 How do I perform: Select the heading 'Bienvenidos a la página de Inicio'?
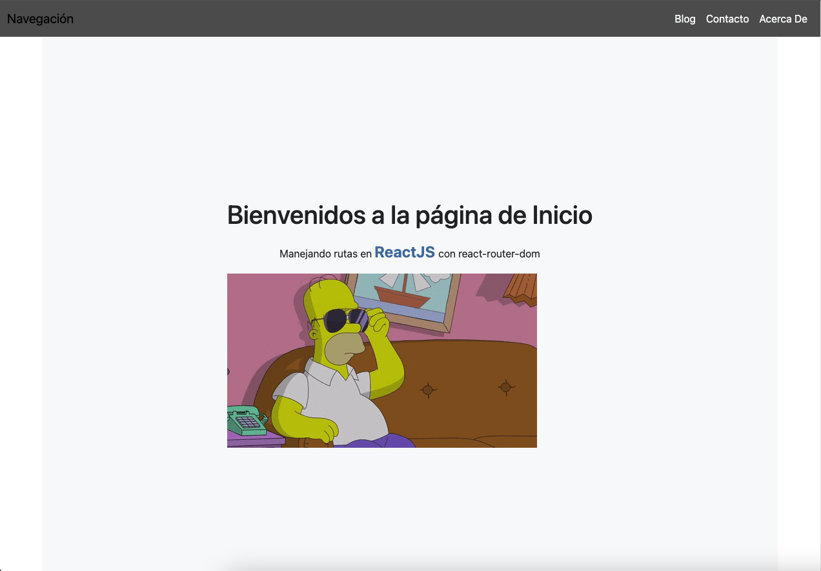point(410,215)
